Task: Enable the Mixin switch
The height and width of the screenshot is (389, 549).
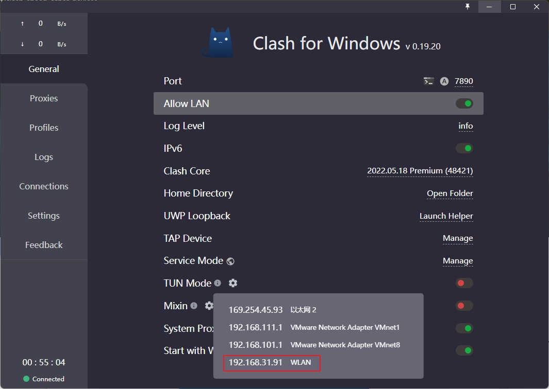Action: 464,306
